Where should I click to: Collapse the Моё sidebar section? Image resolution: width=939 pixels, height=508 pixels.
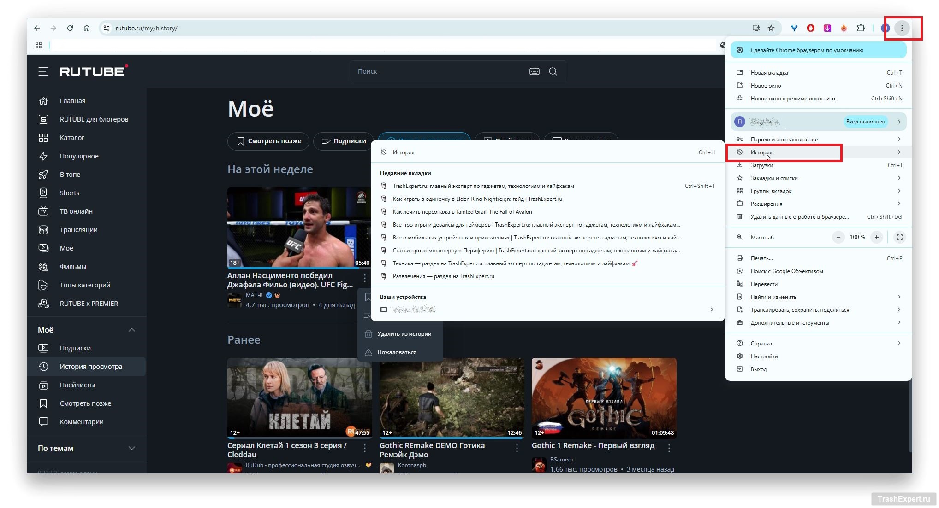pos(131,330)
